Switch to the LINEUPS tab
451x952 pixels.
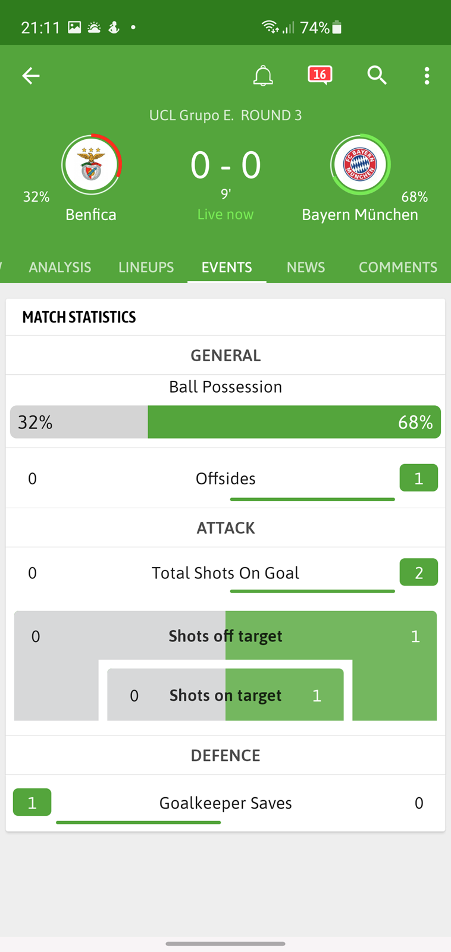click(146, 267)
